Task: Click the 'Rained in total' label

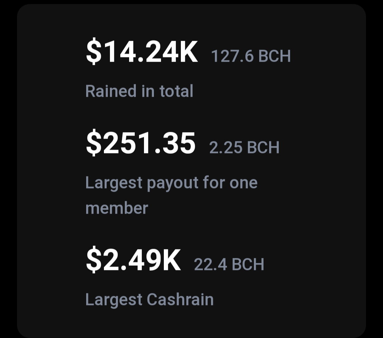Action: (x=139, y=91)
